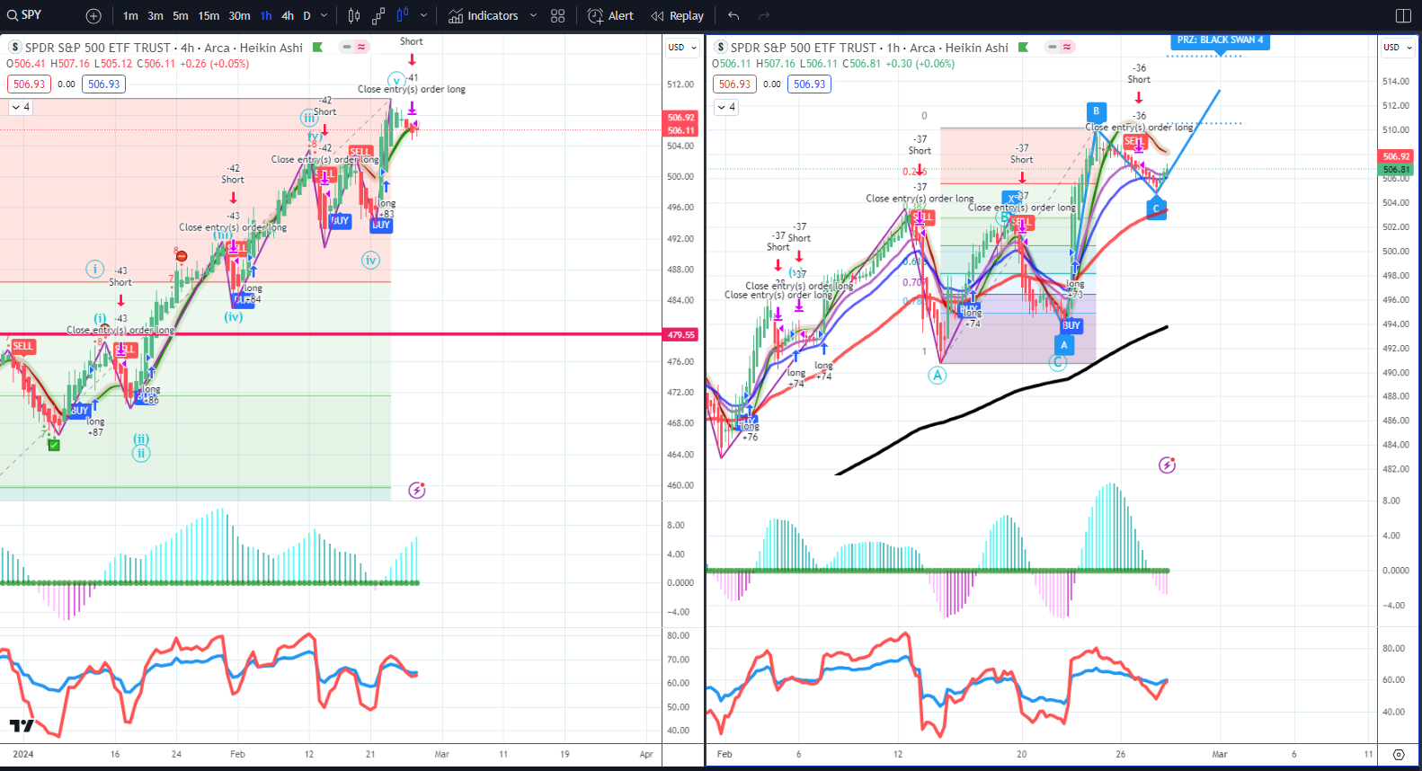Image resolution: width=1422 pixels, height=771 pixels.
Task: Open indicator templates grid icon
Action: (557, 15)
